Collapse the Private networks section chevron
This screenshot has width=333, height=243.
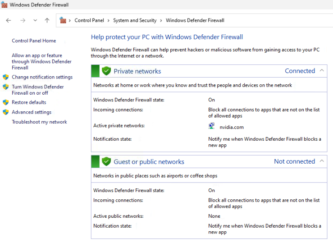[322, 70]
